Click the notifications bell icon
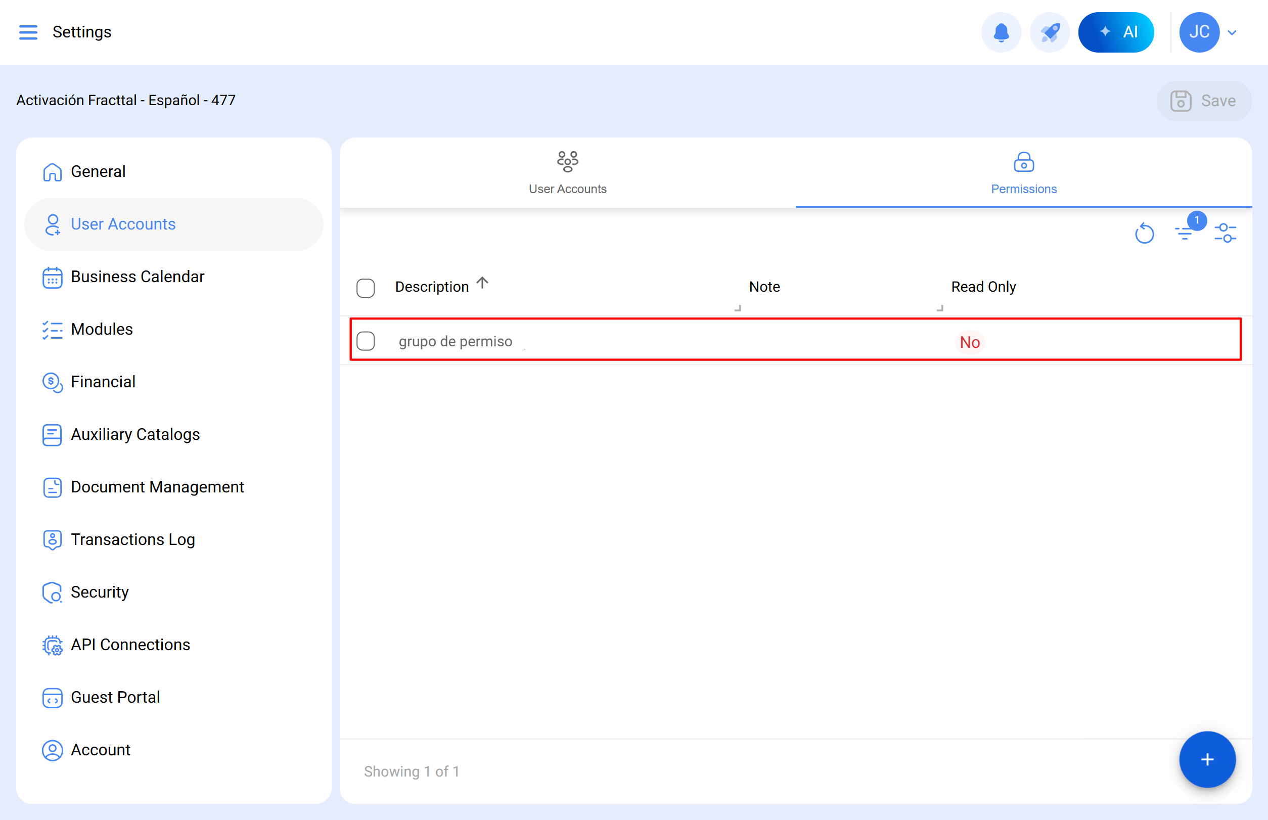This screenshot has width=1268, height=820. click(1001, 32)
